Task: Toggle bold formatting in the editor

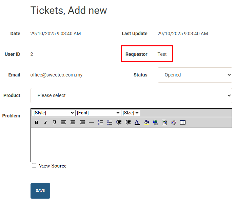Action: (36, 122)
